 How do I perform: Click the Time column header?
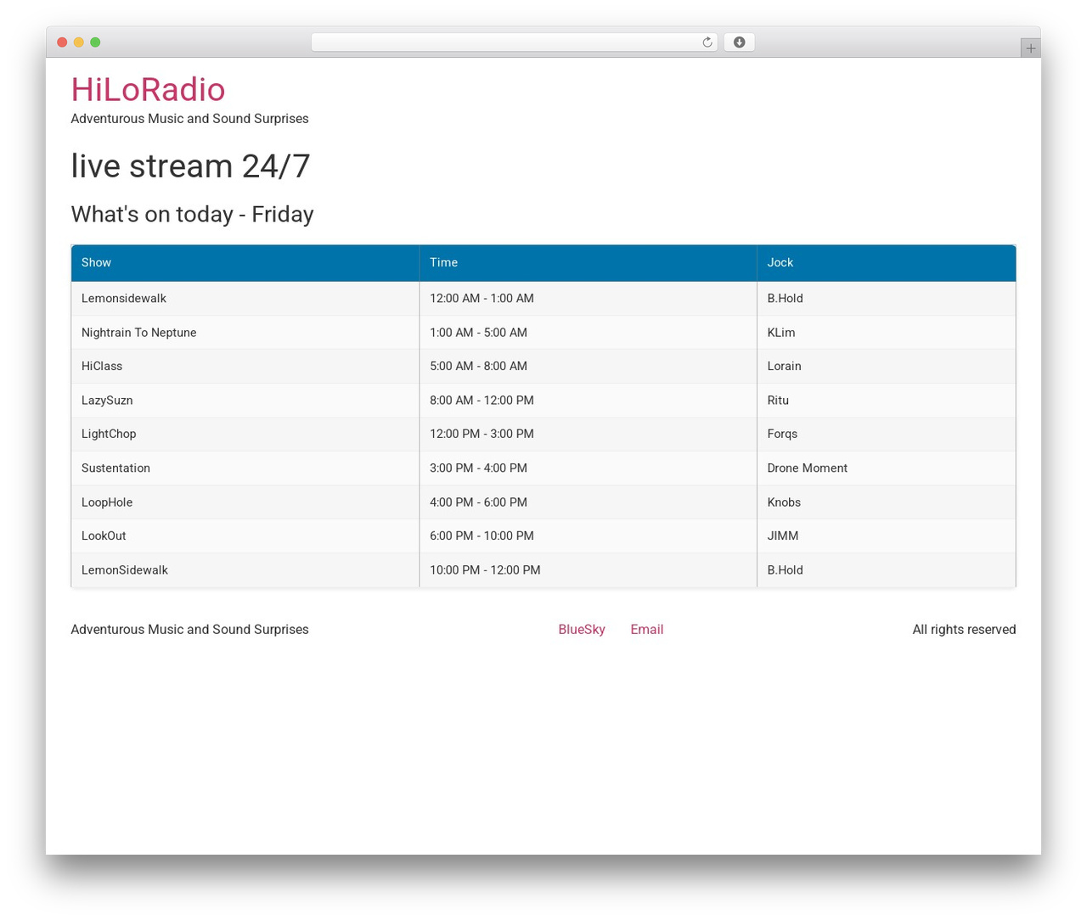point(588,263)
